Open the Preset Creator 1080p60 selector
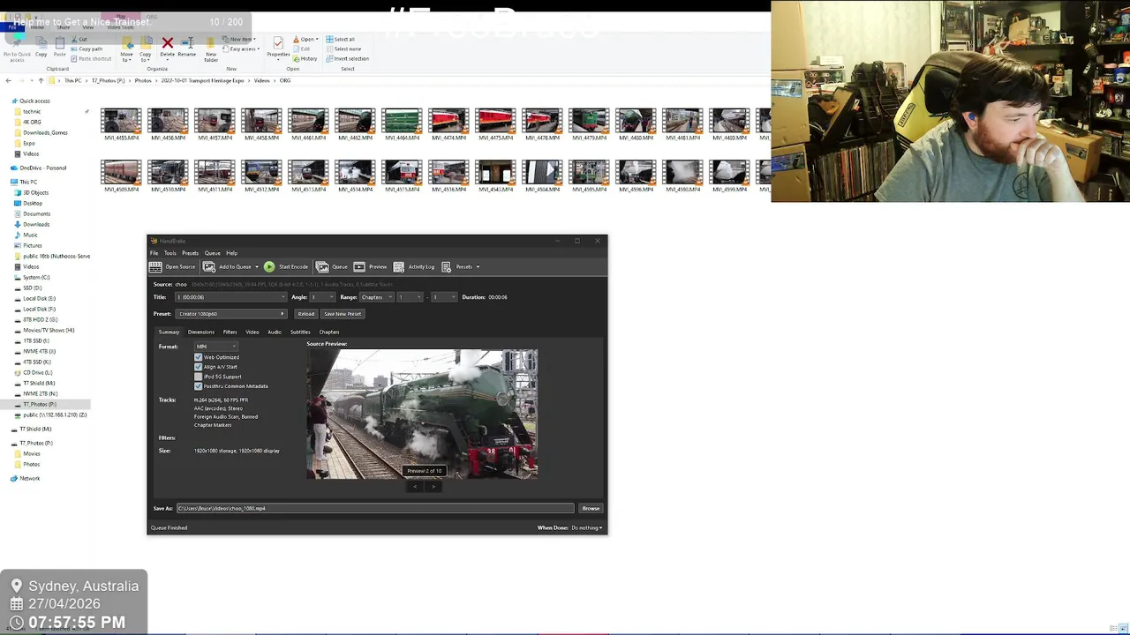Image resolution: width=1130 pixels, height=635 pixels. click(231, 314)
